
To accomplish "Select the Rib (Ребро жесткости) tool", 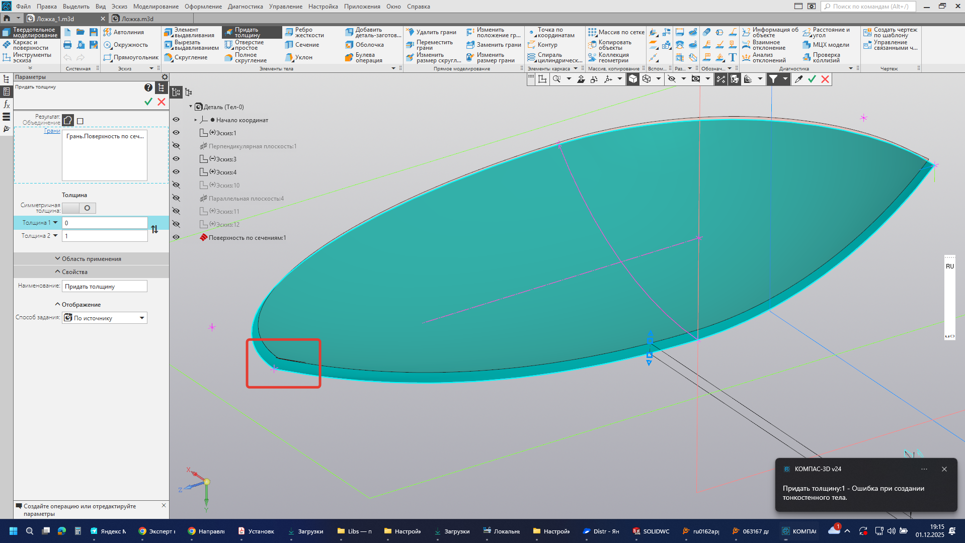I will click(x=304, y=32).
